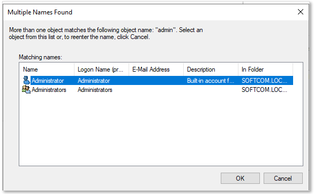The height and width of the screenshot is (194, 314).
Task: Sort by In Folder column header
Action: pos(266,69)
